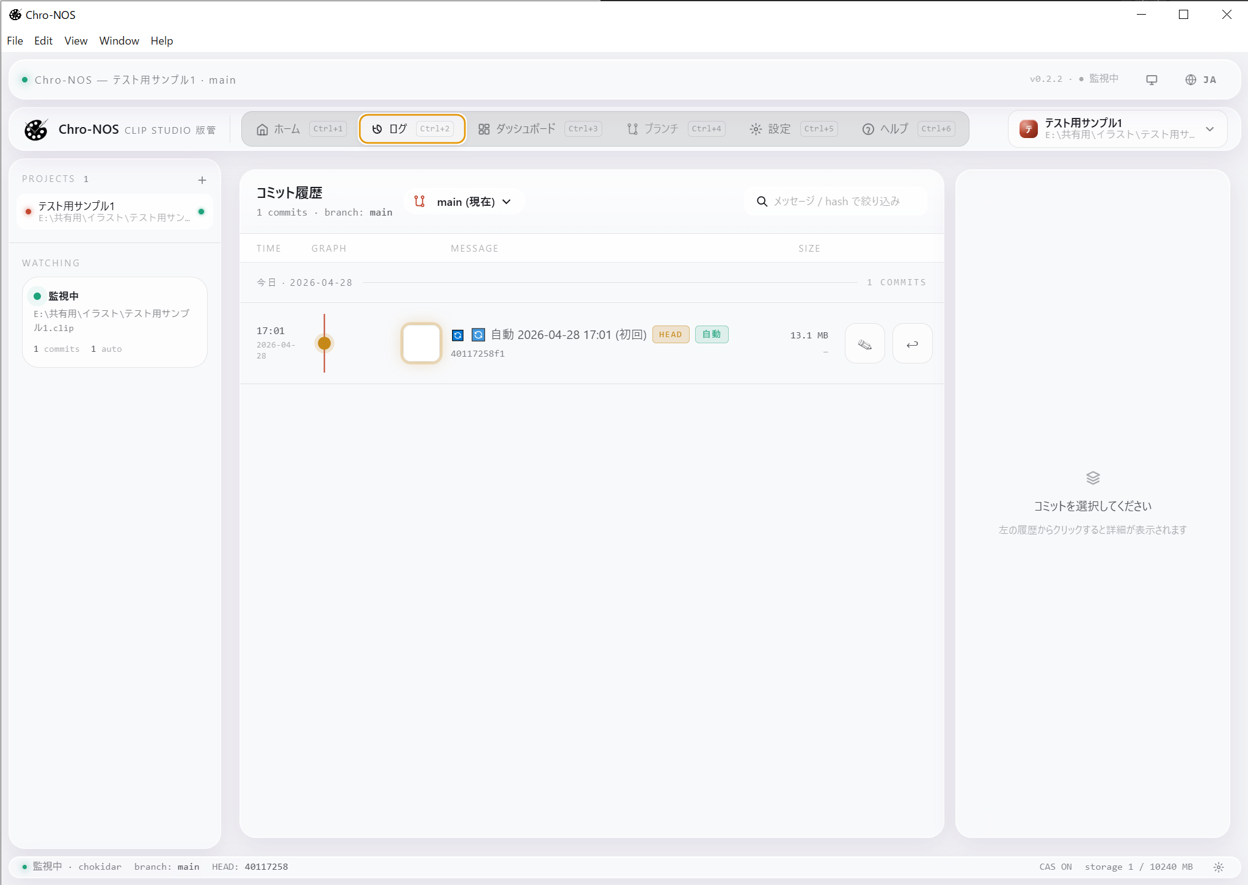Viewport: 1248px width, 885px height.
Task: Click the search magnifier icon in filter box
Action: coord(762,202)
